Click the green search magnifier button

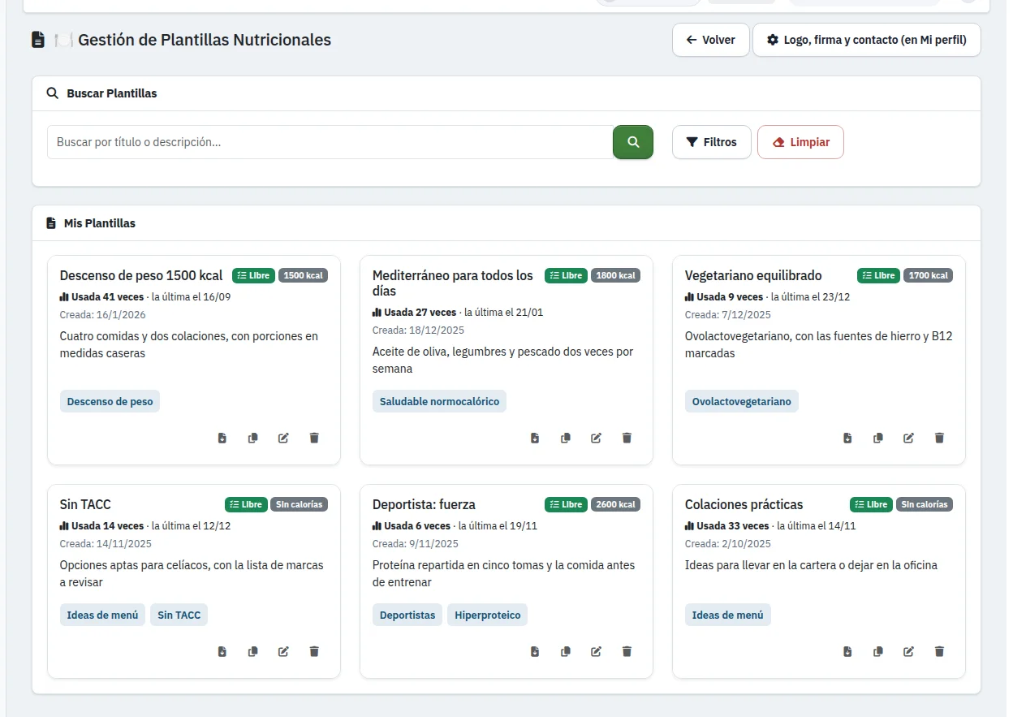(633, 142)
